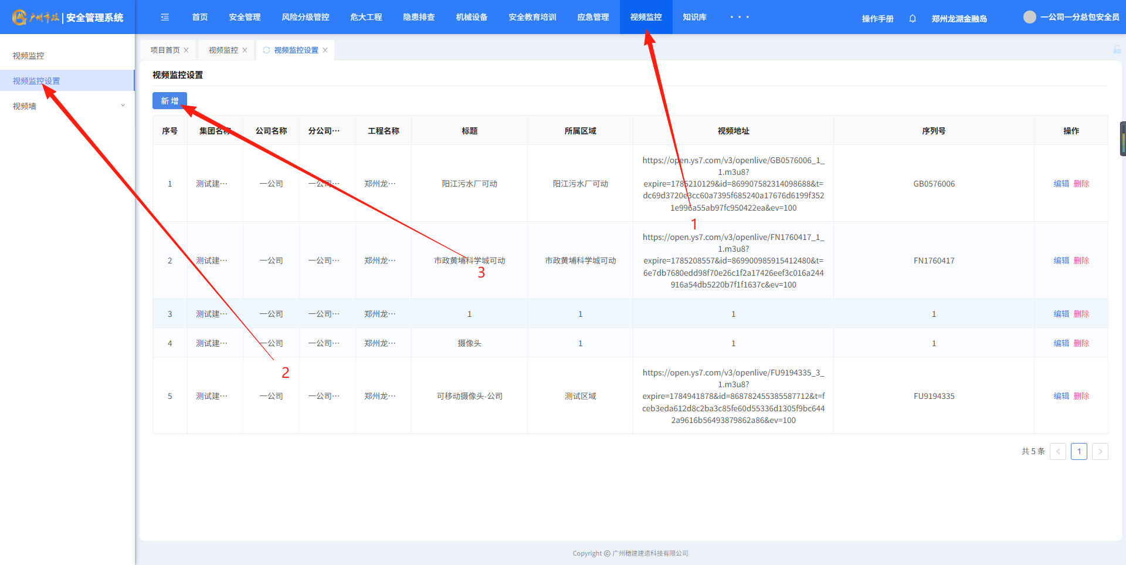Screen dimensions: 1126x565
Task: Click the 新增 button
Action: 169,101
